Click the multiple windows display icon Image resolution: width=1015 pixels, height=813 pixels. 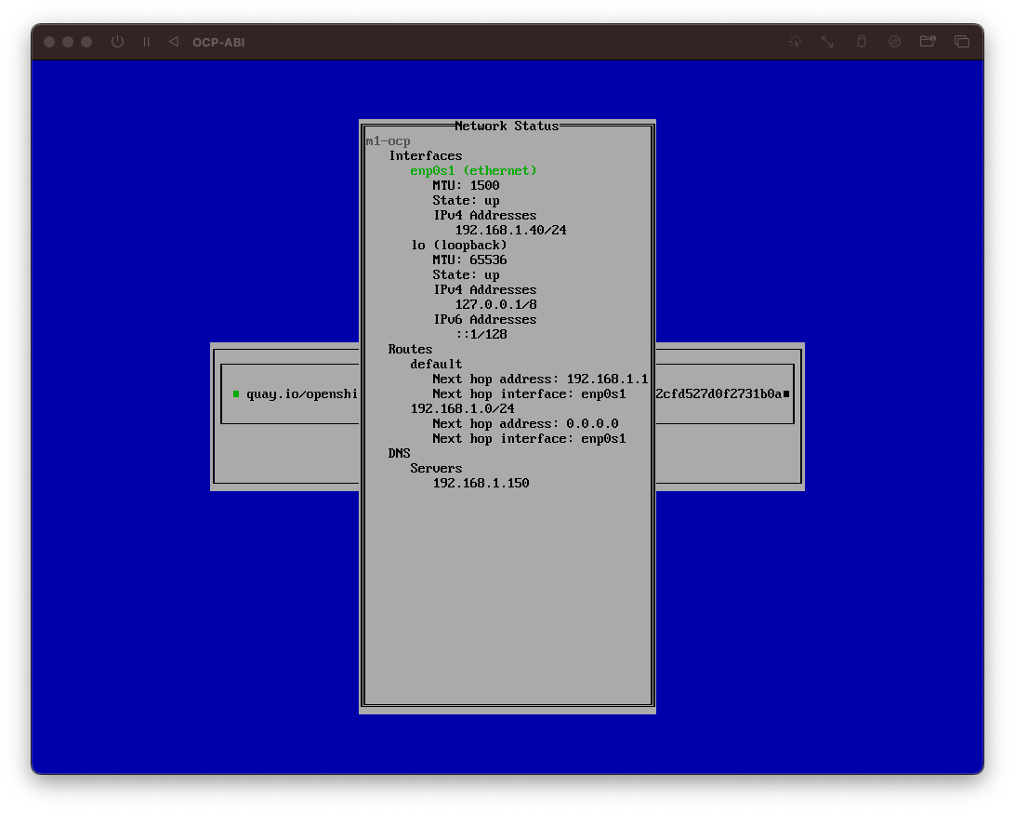click(962, 42)
